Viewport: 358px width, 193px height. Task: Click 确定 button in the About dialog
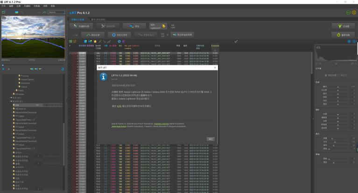[211, 139]
